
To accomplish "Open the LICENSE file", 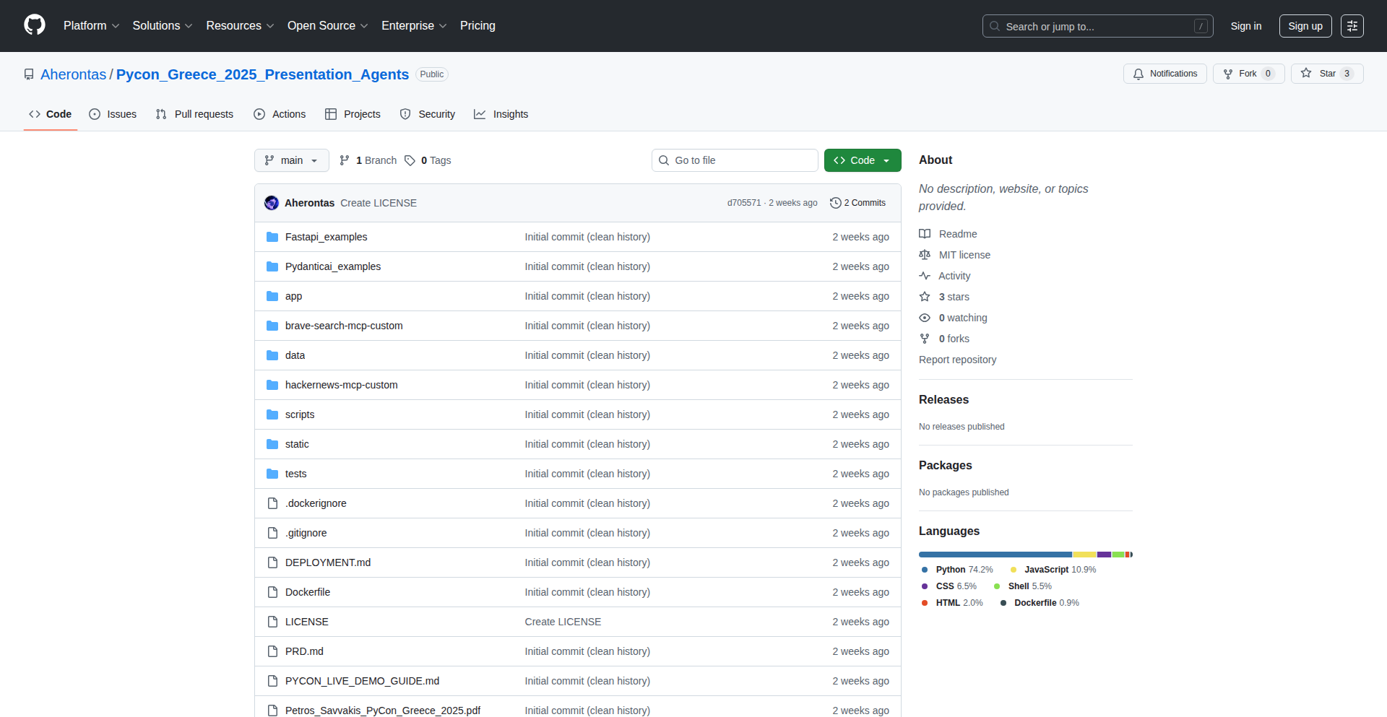I will pyautogui.click(x=307, y=622).
